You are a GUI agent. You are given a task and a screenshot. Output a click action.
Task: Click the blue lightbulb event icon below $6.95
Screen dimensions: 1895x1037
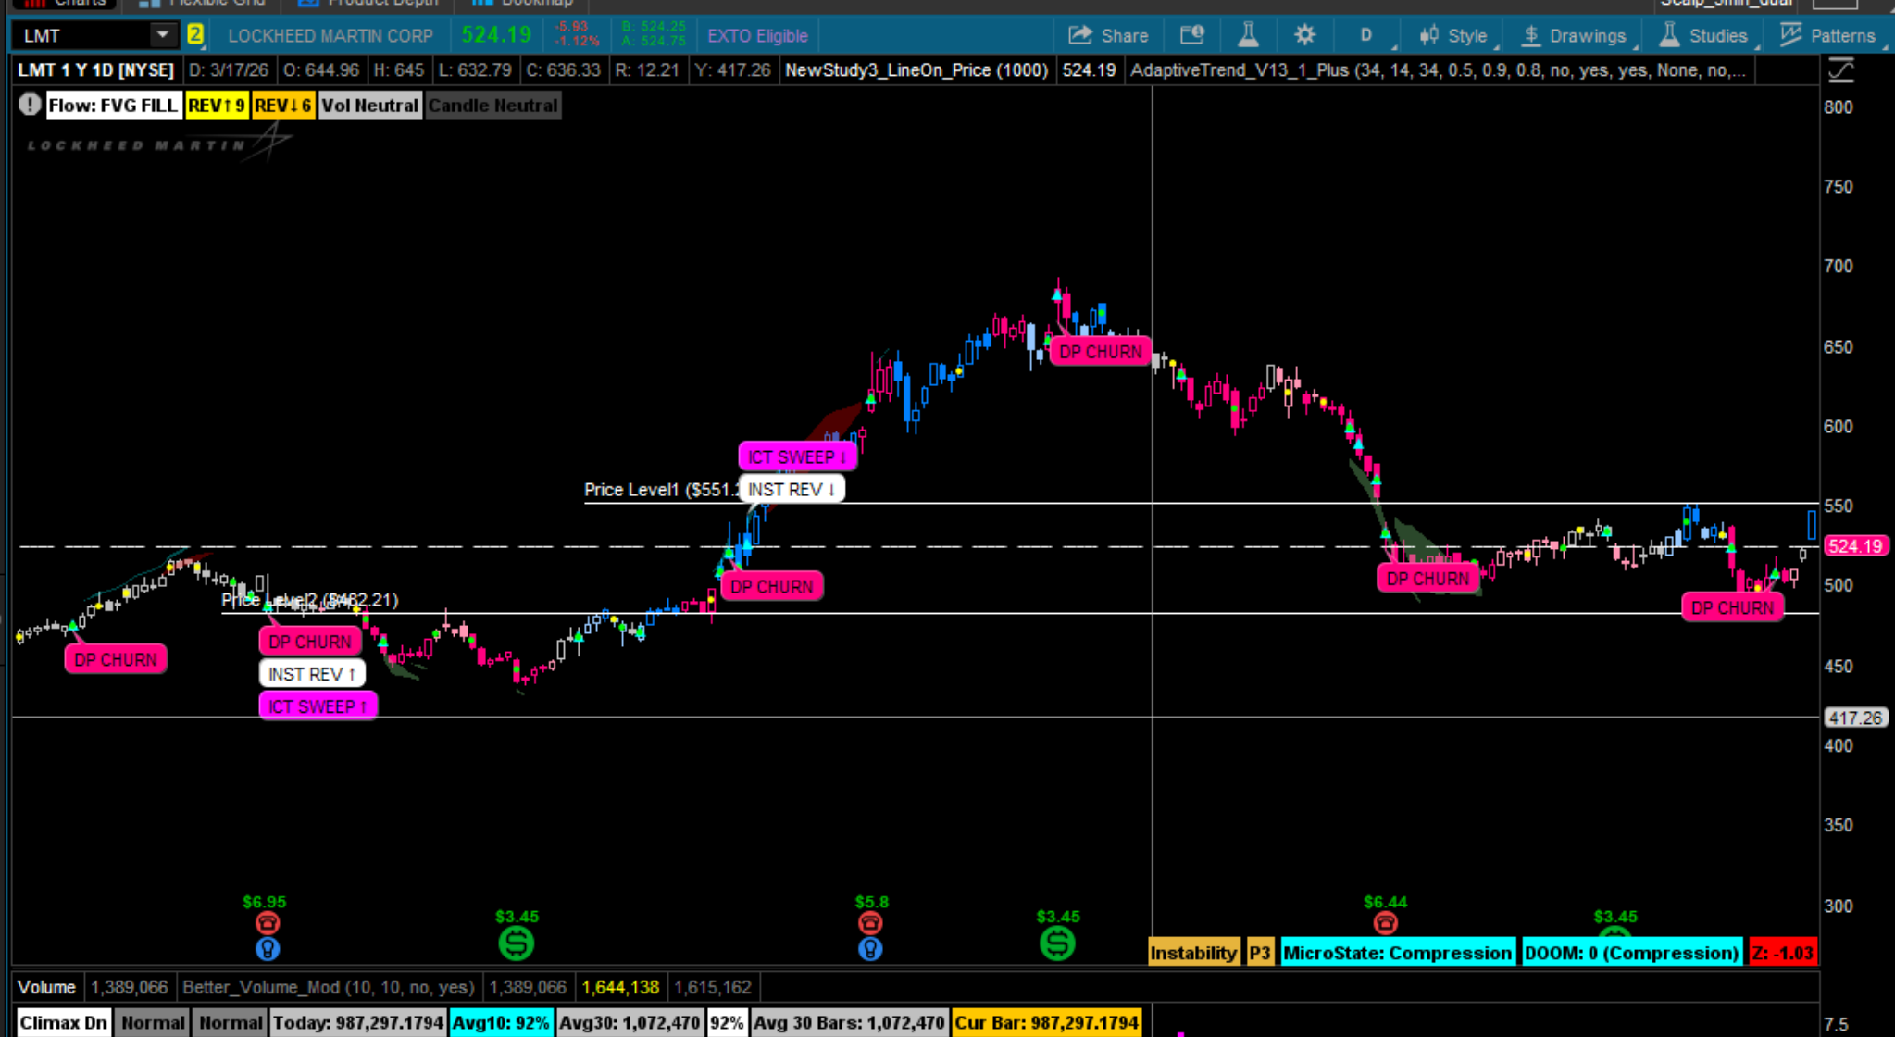pos(267,948)
